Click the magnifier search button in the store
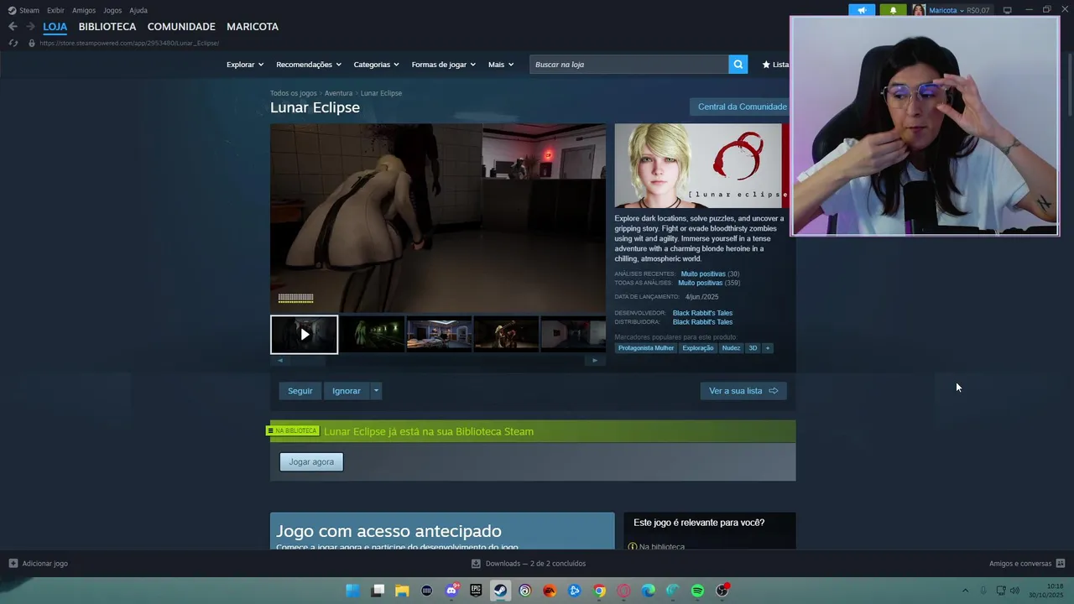The height and width of the screenshot is (604, 1074). pos(738,65)
